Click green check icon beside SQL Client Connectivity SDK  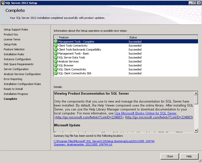(x=56, y=73)
